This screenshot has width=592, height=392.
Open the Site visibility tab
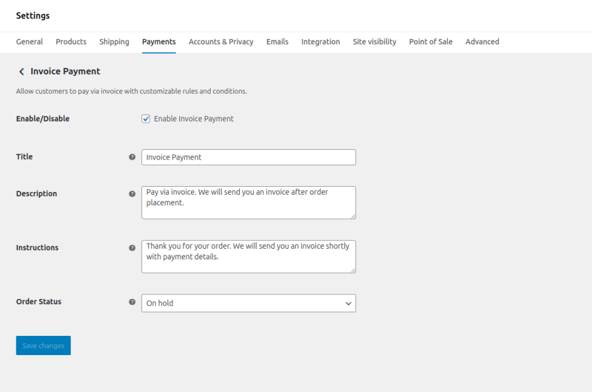374,42
